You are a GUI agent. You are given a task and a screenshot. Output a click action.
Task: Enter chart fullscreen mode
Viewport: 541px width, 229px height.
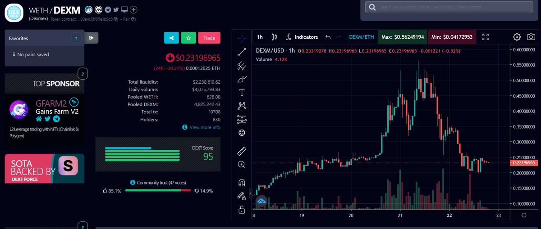point(486,37)
